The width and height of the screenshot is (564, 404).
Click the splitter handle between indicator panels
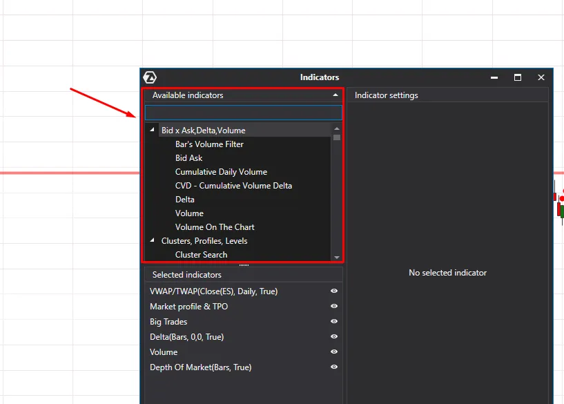[243, 264]
